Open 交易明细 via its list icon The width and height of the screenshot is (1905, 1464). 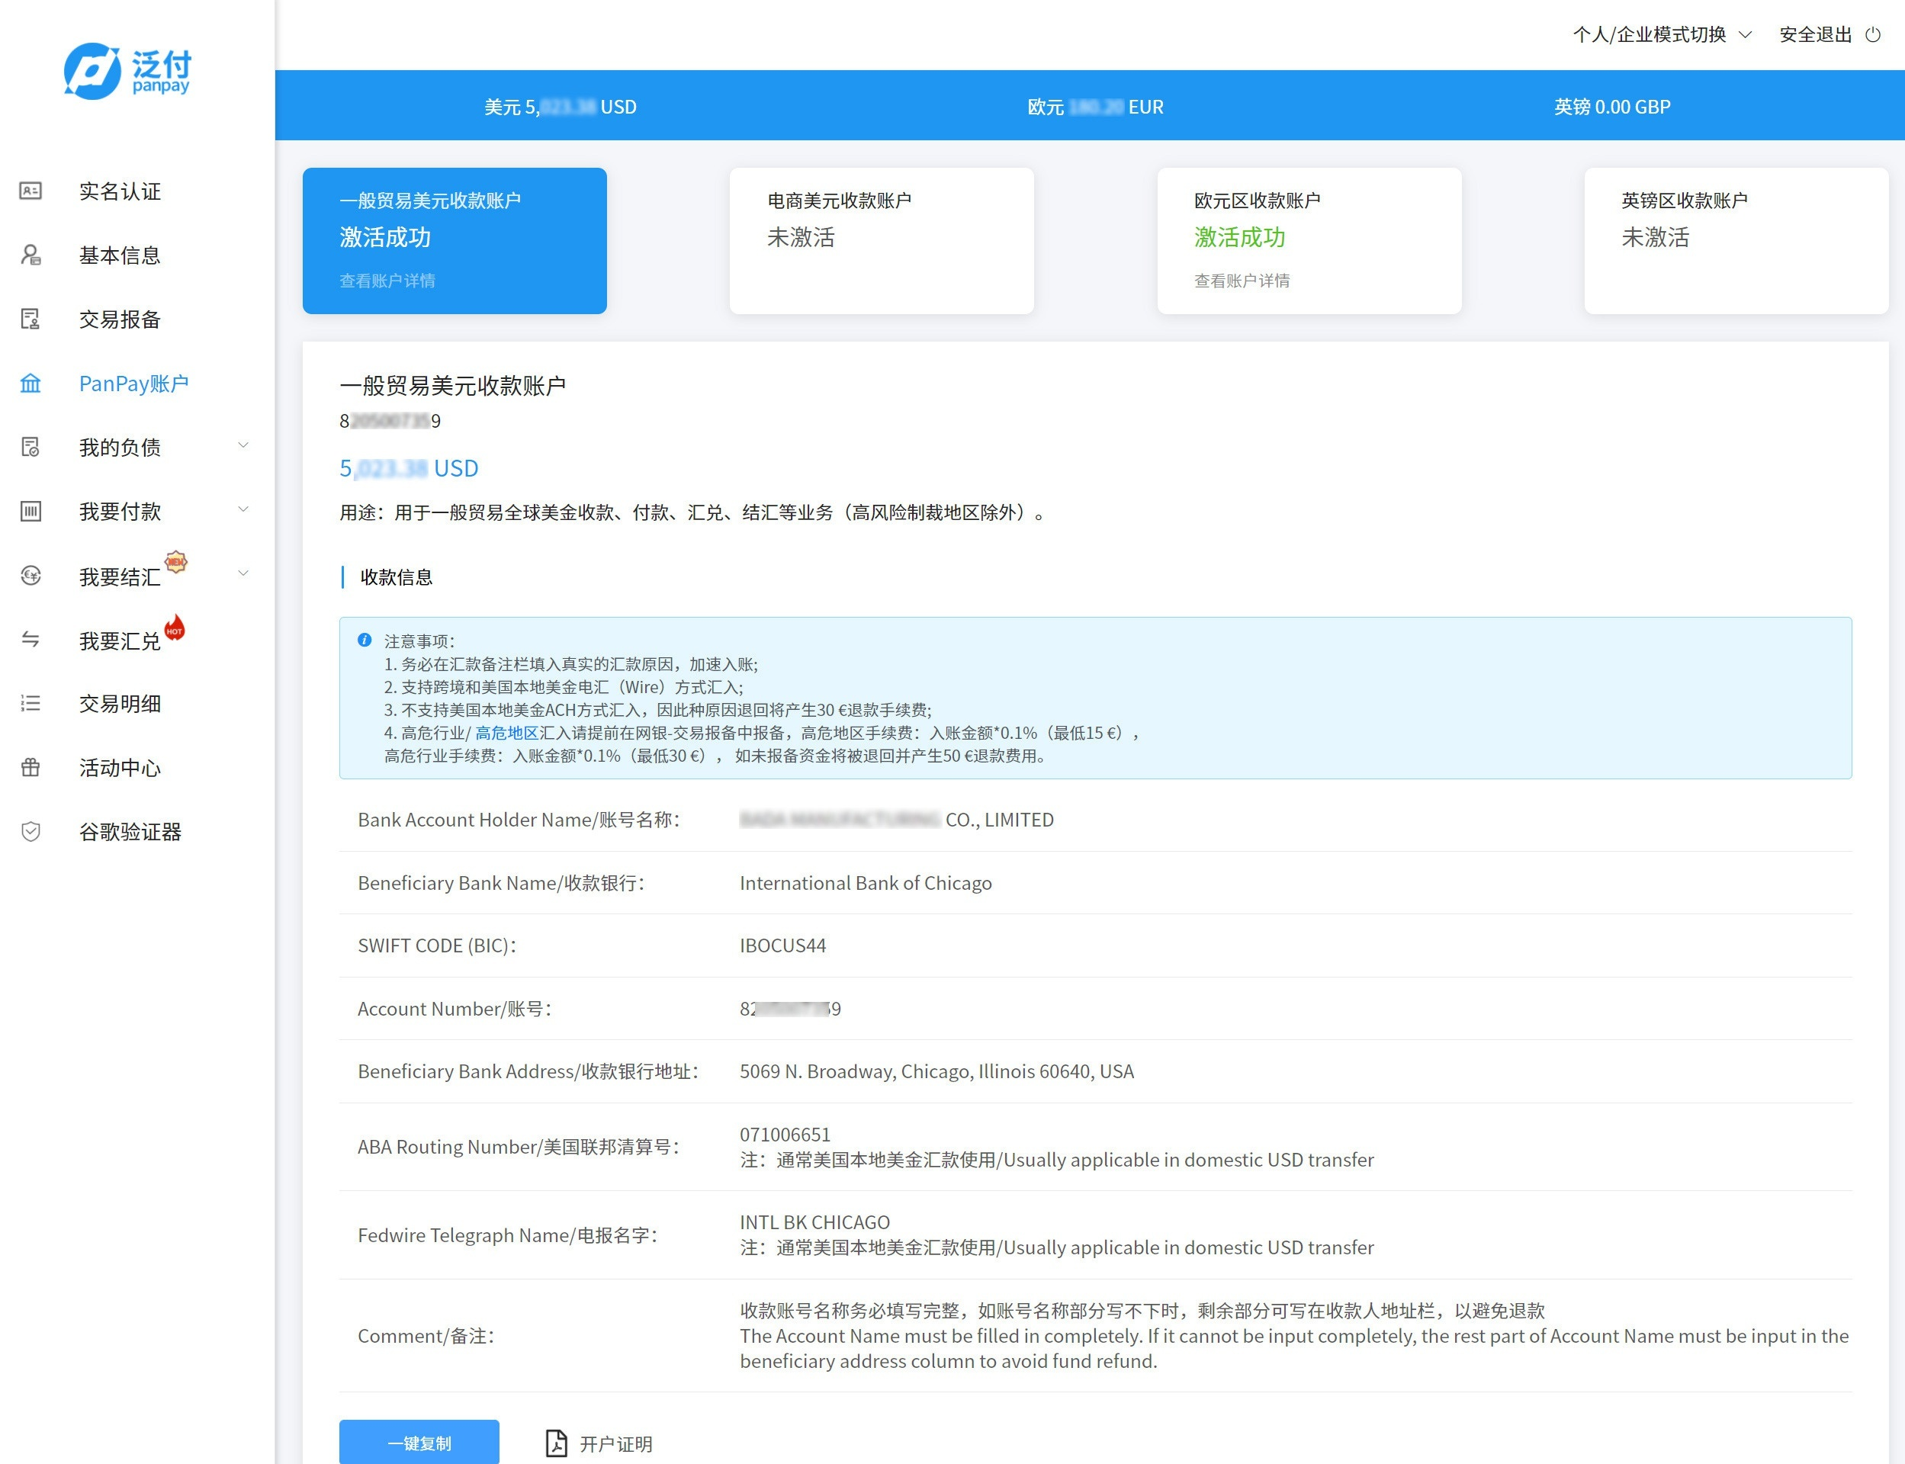31,703
